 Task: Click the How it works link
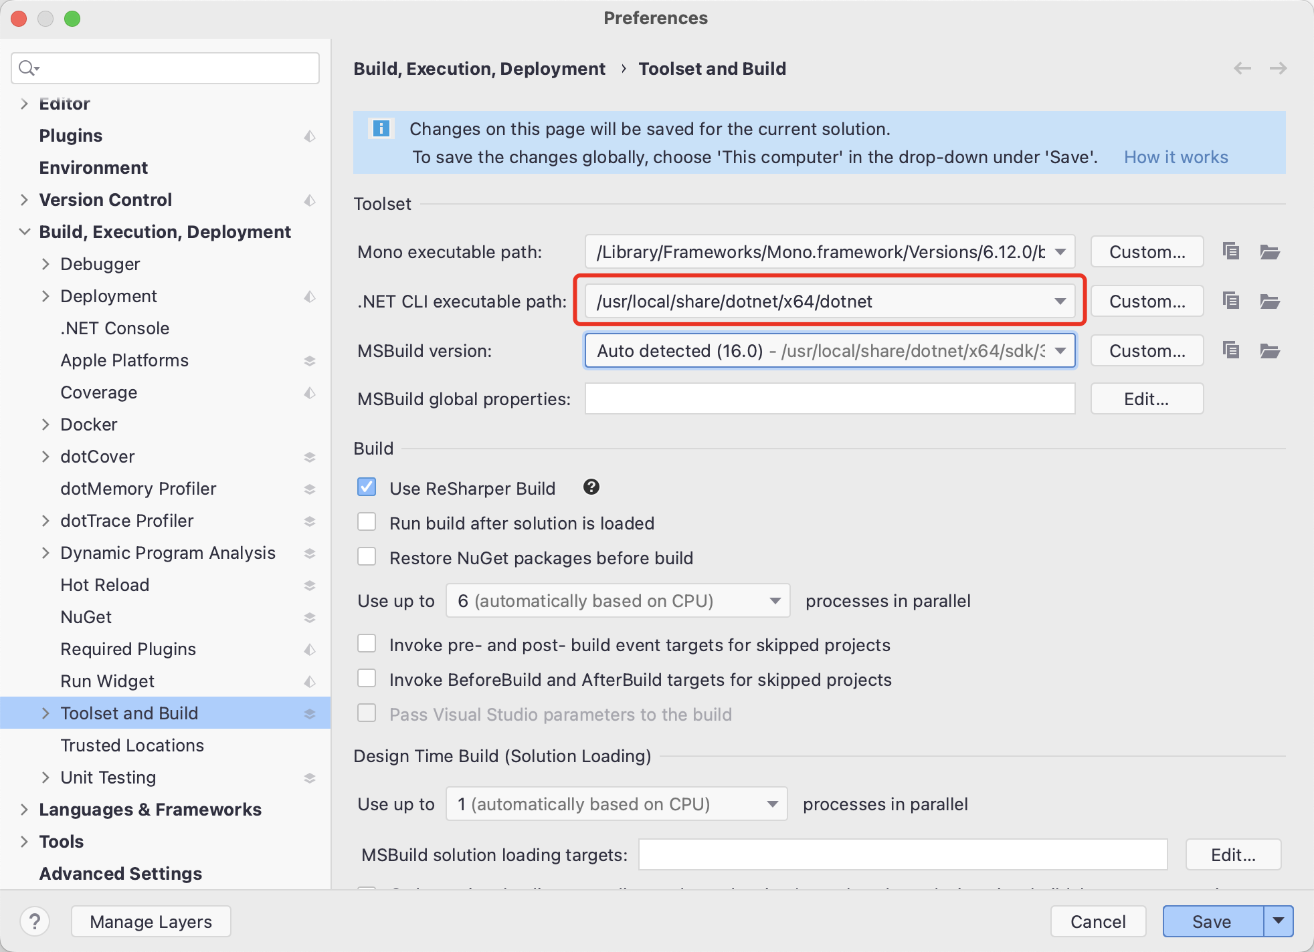(1176, 157)
